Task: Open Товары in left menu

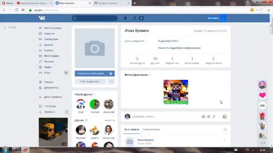Action: [49, 82]
